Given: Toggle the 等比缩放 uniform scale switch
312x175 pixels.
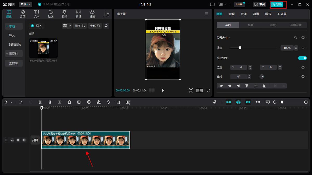Looking at the screenshot, I should coord(302,58).
